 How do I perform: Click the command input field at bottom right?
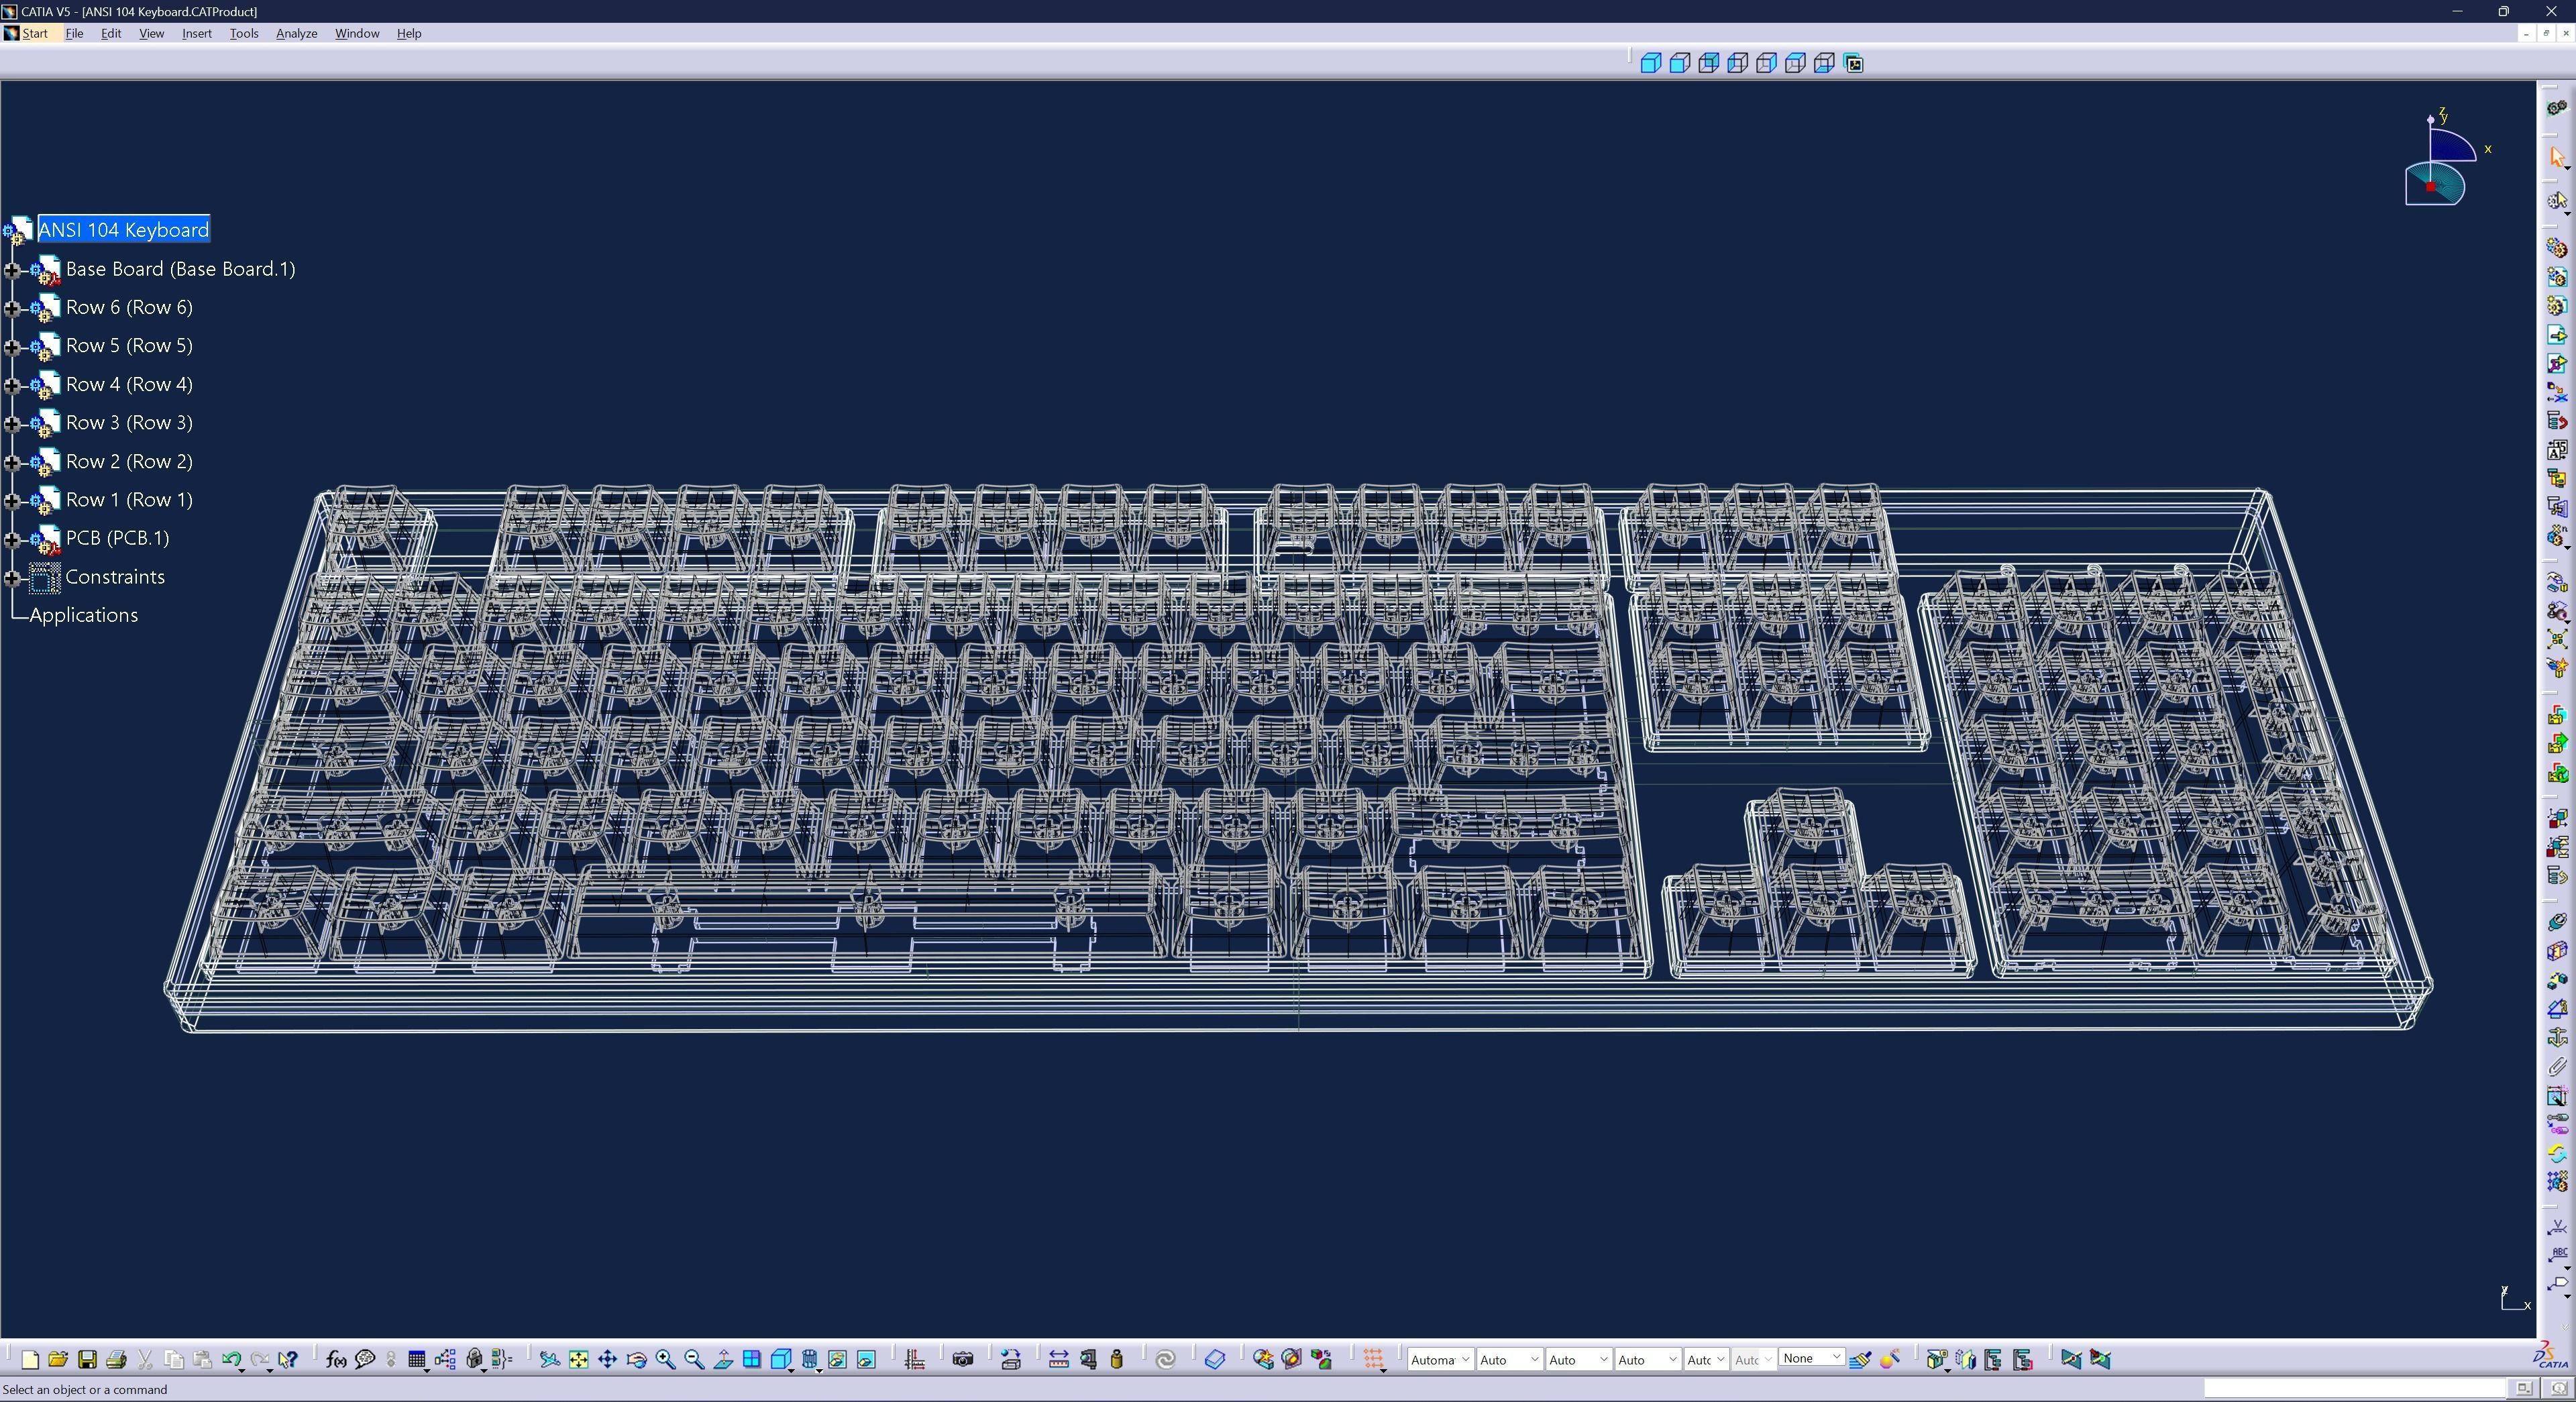[2350, 1388]
